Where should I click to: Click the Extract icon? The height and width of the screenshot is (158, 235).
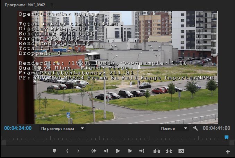pos(169,151)
